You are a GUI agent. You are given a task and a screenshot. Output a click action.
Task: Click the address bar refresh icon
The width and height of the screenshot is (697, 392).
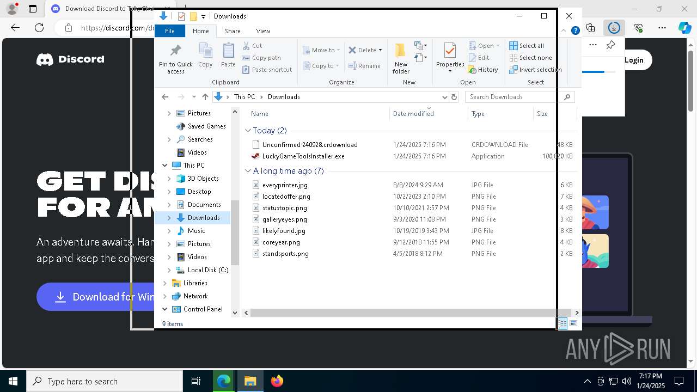(x=454, y=97)
